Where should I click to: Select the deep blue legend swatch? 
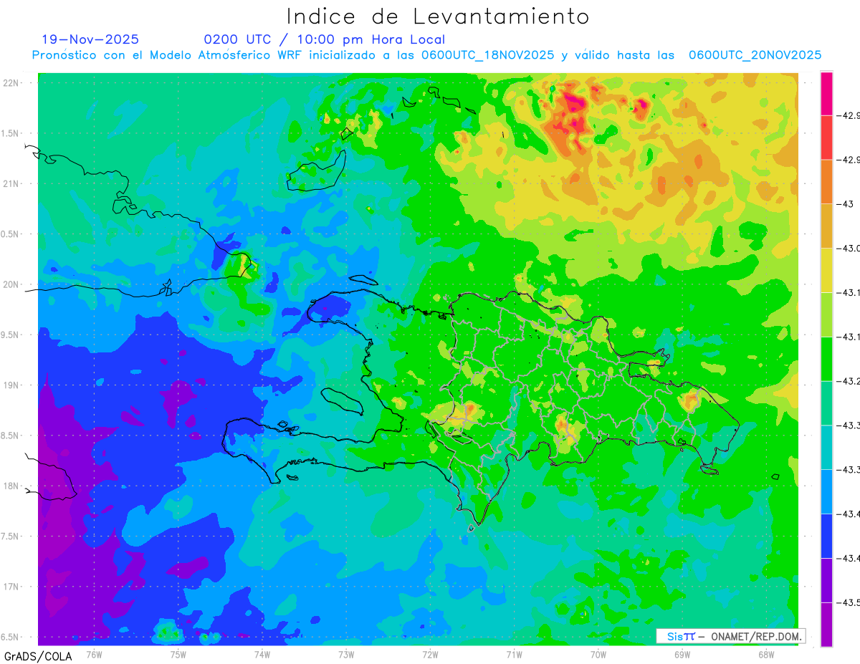pyautogui.click(x=826, y=536)
